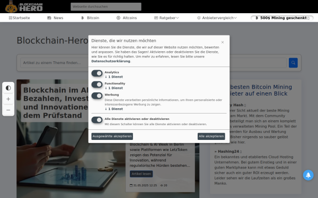
Task: Open the Ratgeber dropdown chevron
Action: click(x=178, y=18)
